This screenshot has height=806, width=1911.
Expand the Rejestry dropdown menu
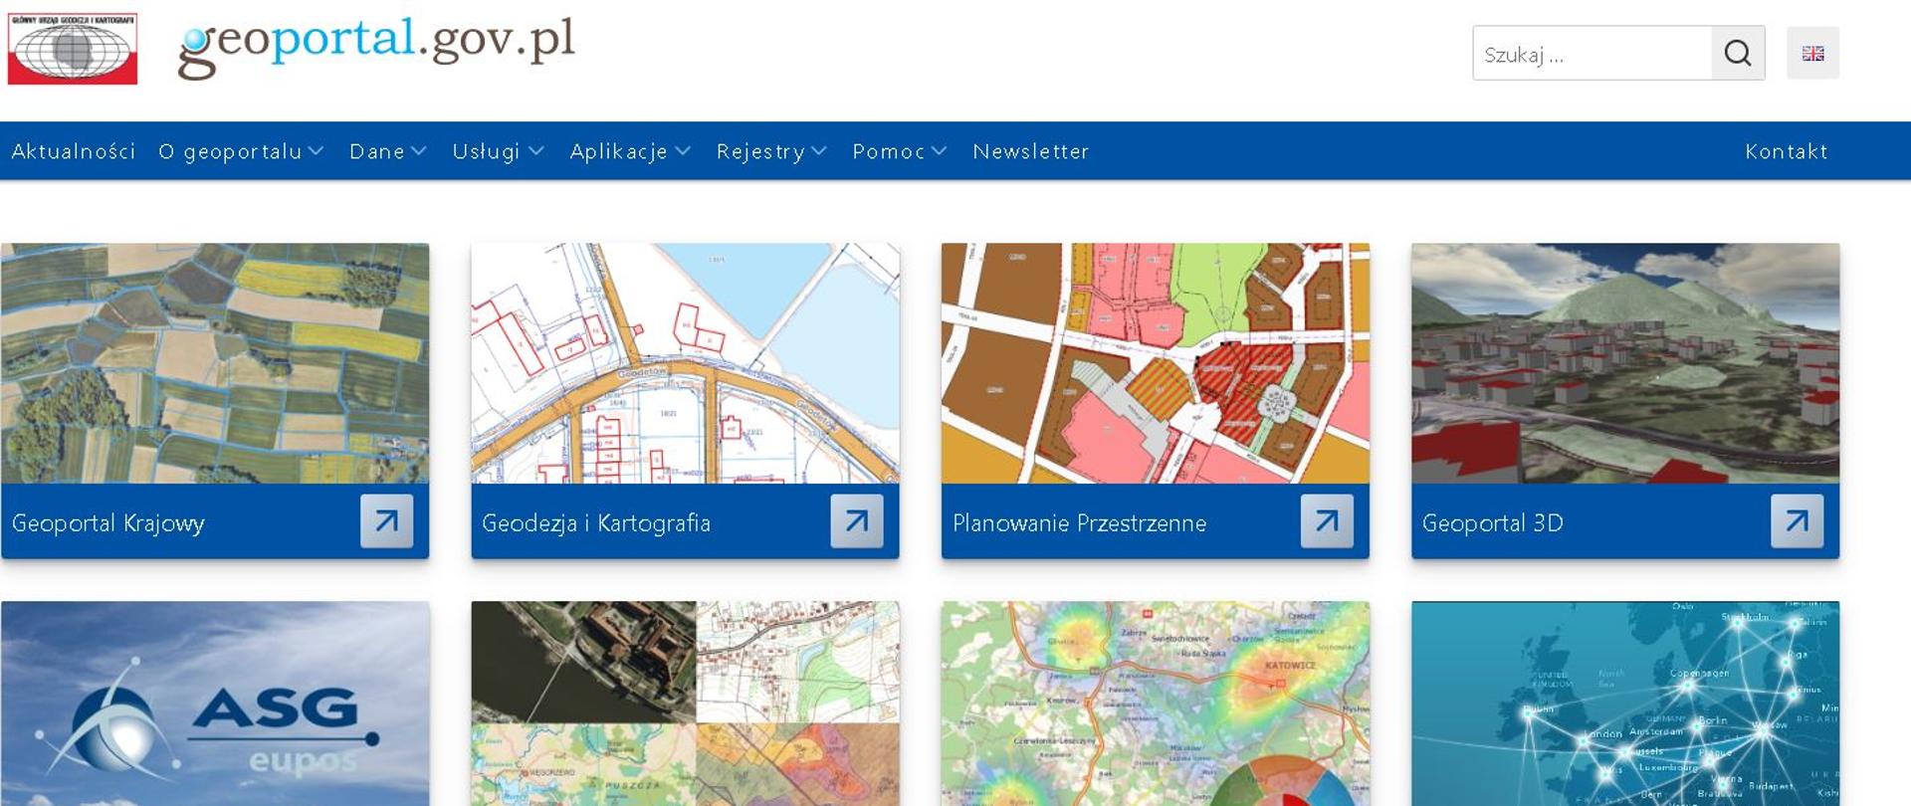[x=771, y=151]
